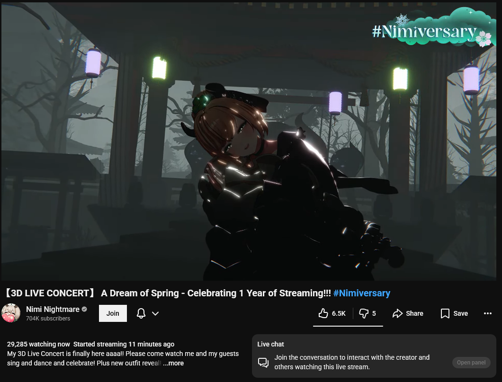502x382 pixels.
Task: Click the Join membership button
Action: 113,313
